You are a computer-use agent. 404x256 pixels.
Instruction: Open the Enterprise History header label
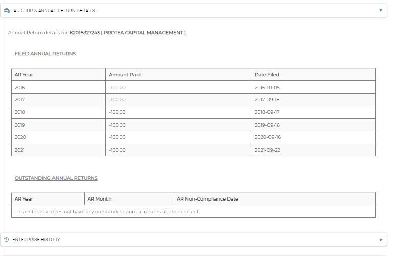(36, 239)
